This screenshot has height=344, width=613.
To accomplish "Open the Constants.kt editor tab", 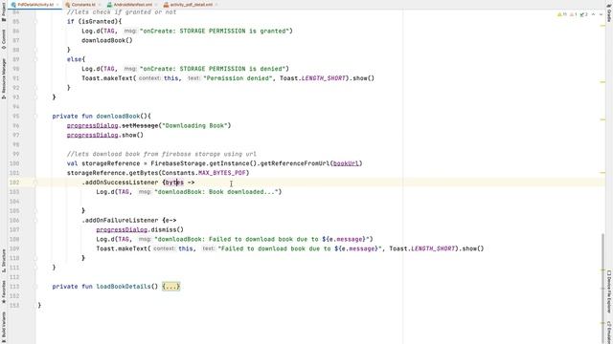I will (x=83, y=5).
